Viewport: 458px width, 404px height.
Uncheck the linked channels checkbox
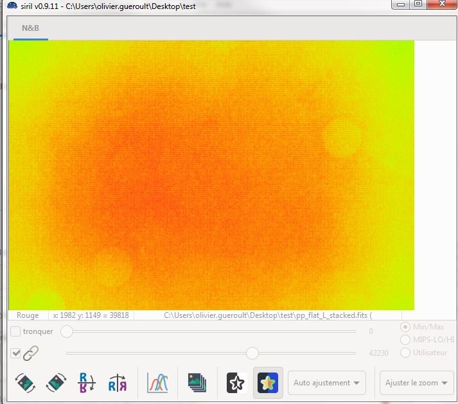(15, 353)
